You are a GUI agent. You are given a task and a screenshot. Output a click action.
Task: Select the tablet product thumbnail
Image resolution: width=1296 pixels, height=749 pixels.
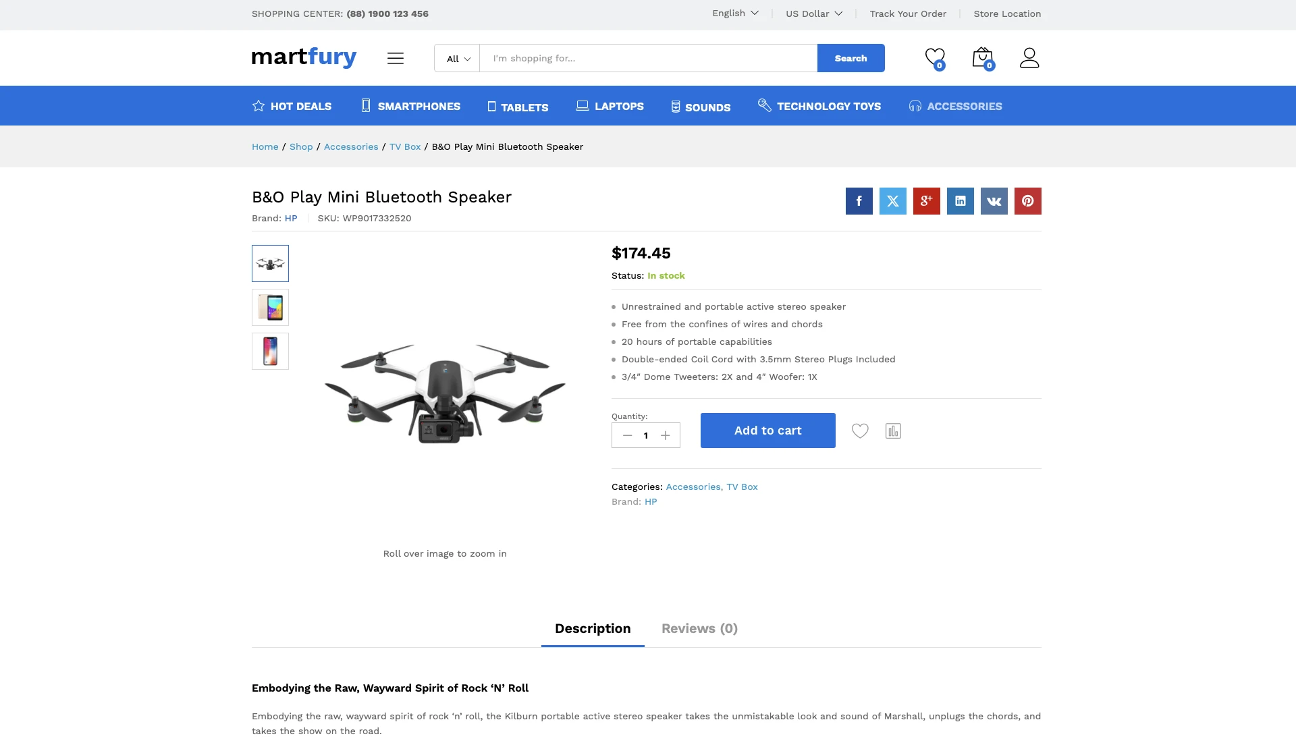pos(270,308)
